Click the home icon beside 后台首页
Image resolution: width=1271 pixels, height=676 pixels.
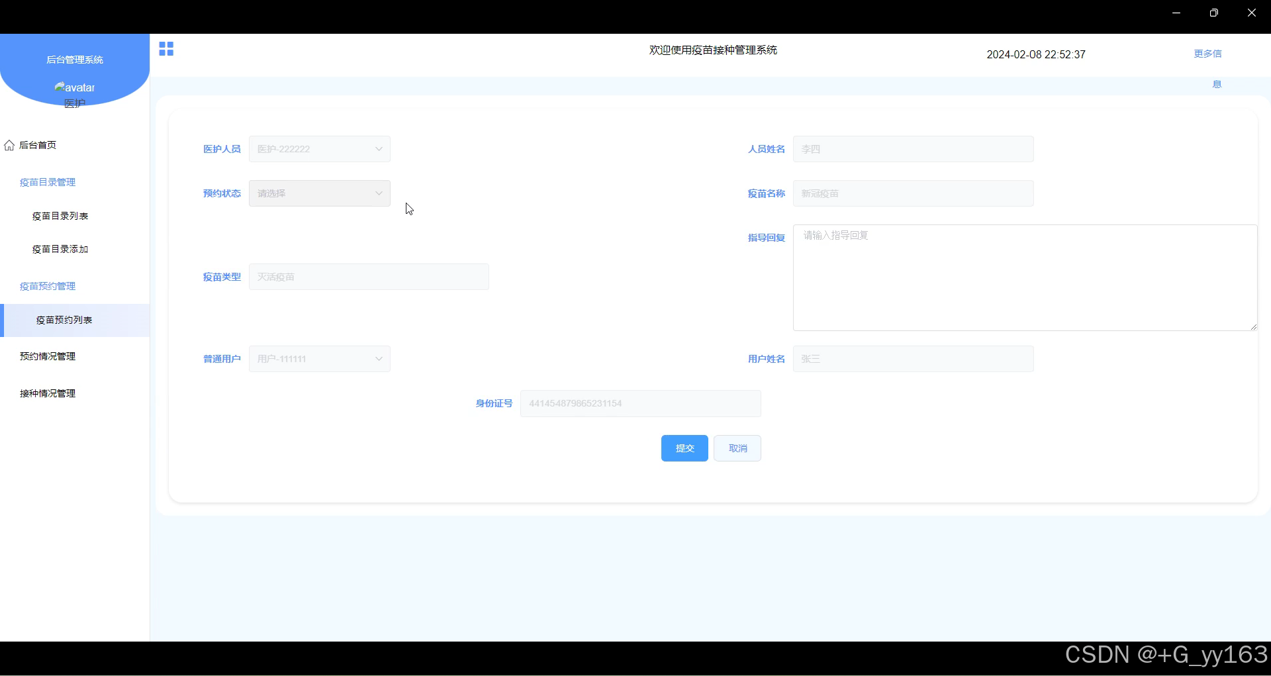pyautogui.click(x=9, y=145)
